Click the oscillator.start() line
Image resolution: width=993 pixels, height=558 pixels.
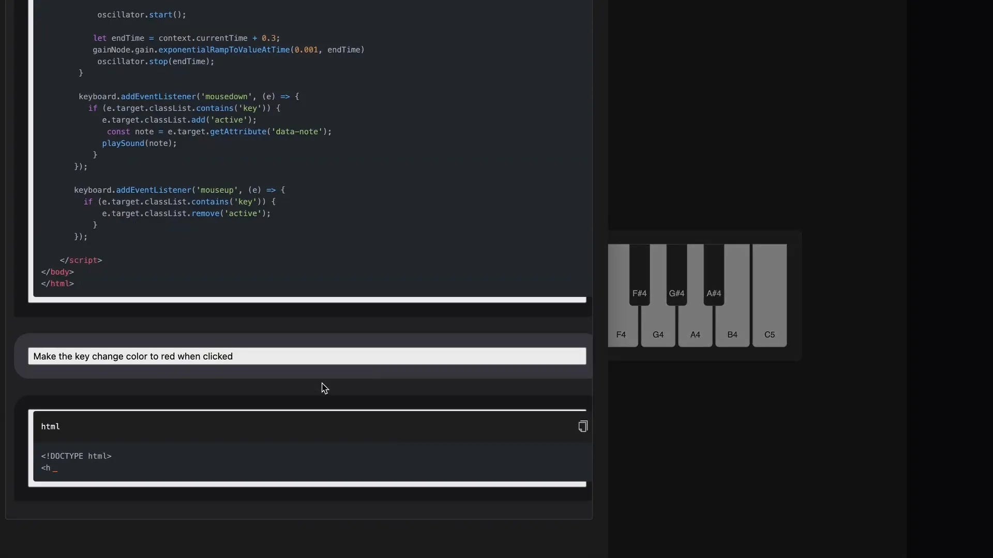(141, 14)
